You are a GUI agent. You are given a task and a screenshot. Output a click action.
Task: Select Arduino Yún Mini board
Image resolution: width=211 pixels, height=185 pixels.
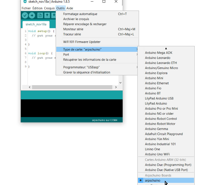coord(166,139)
